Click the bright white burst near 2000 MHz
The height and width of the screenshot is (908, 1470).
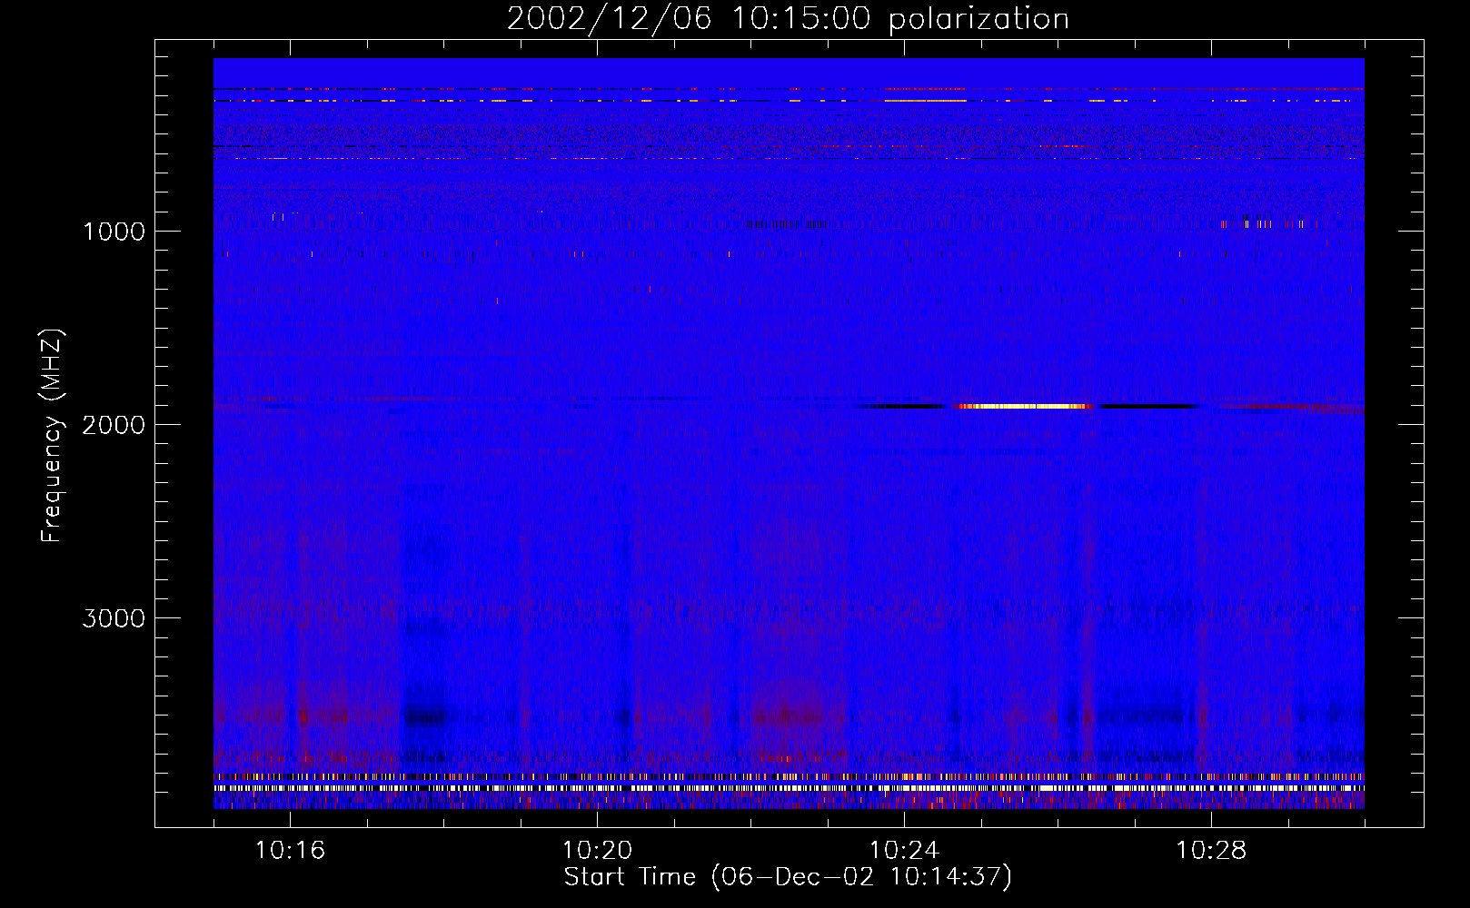click(1024, 407)
